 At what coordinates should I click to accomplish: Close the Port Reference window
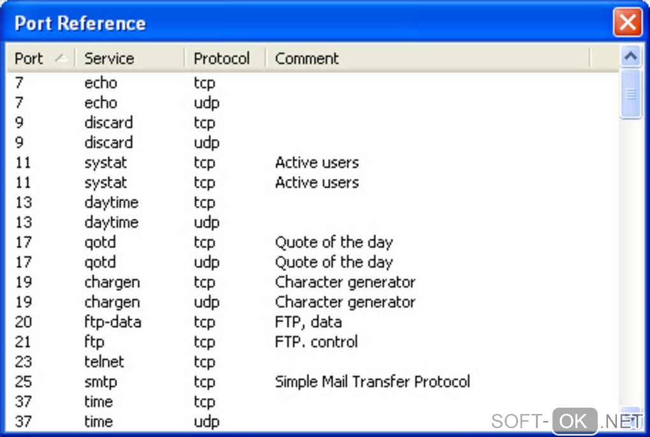point(627,24)
